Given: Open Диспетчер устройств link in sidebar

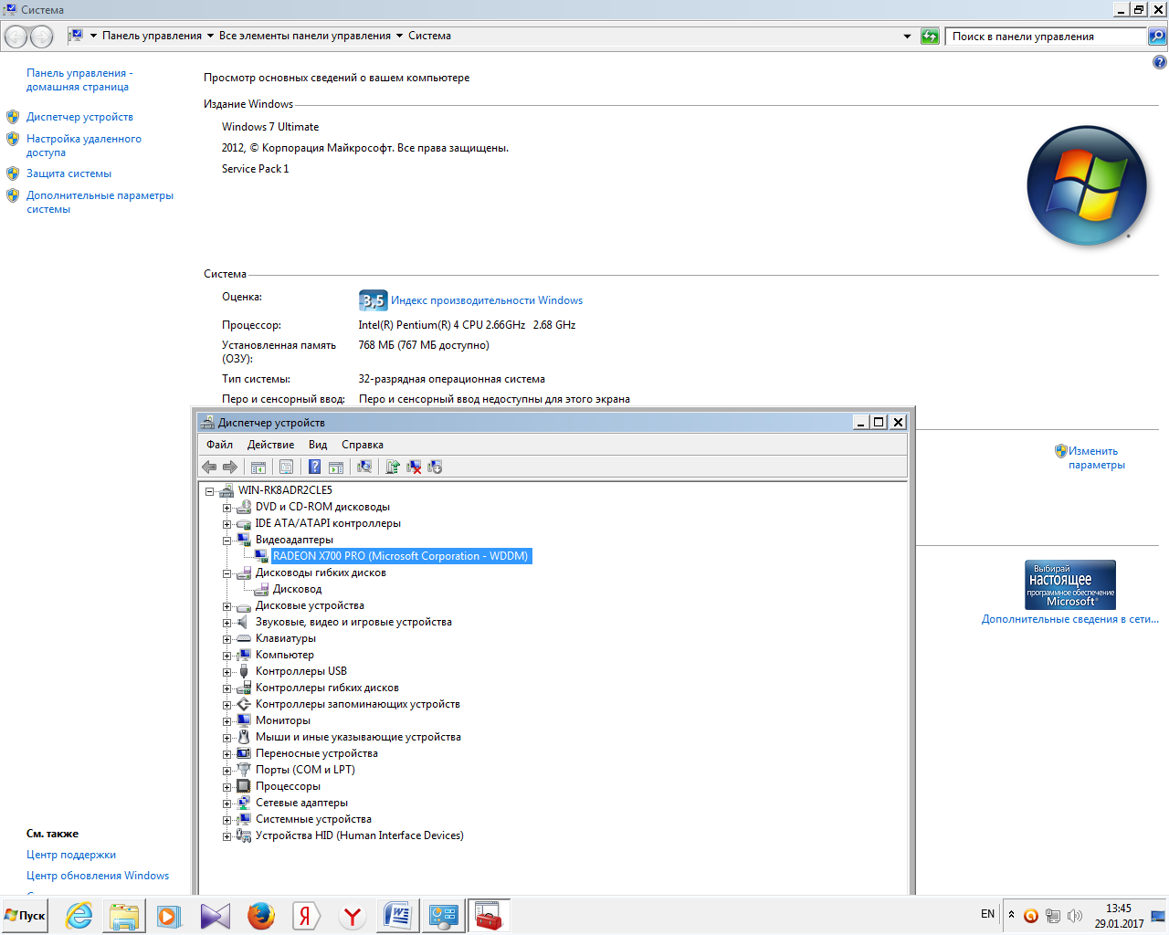Looking at the screenshot, I should [x=79, y=117].
